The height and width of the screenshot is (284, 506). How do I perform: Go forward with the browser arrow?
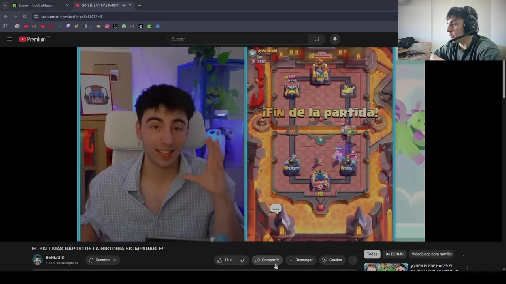pos(15,17)
